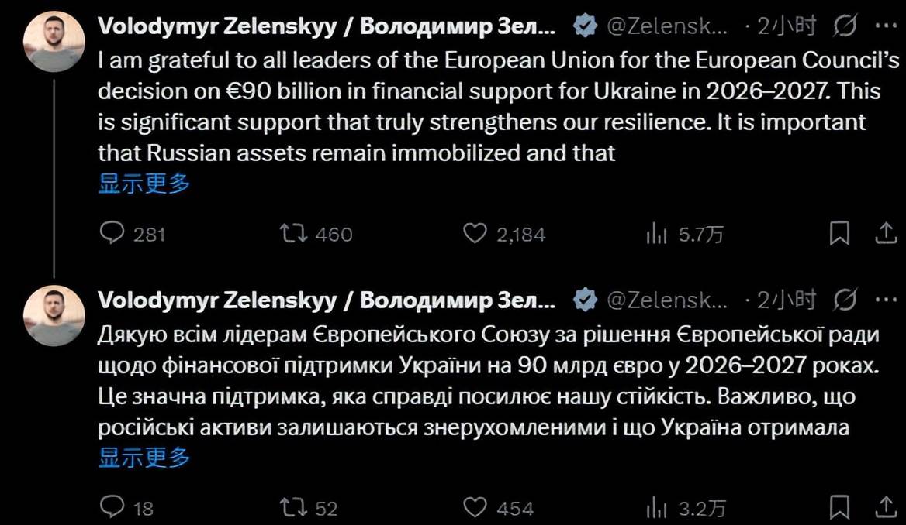Bookmark the English tweet
This screenshot has height=525, width=906.
click(x=839, y=233)
